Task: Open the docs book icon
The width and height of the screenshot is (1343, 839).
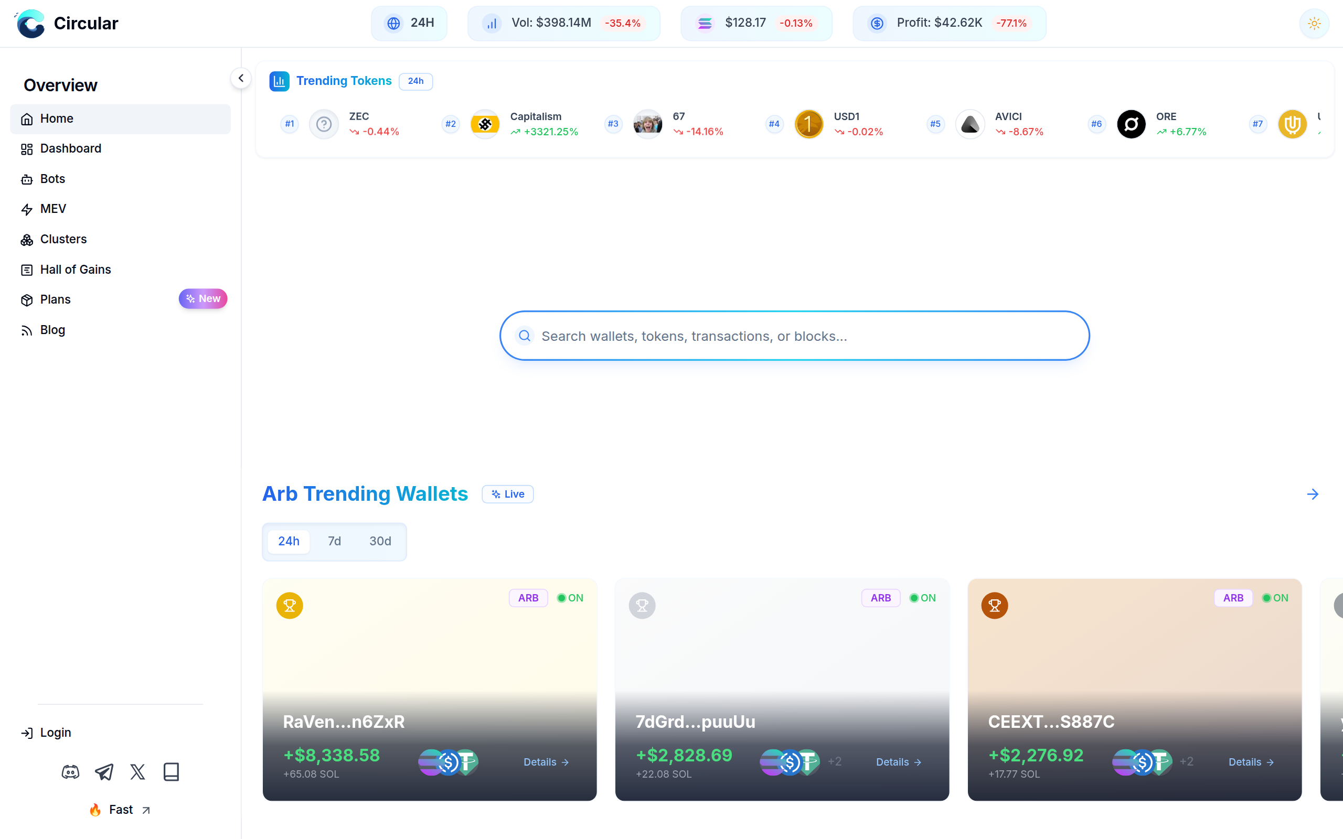Action: [171, 772]
